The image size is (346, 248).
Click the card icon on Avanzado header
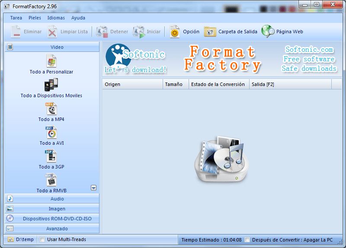click(10, 229)
